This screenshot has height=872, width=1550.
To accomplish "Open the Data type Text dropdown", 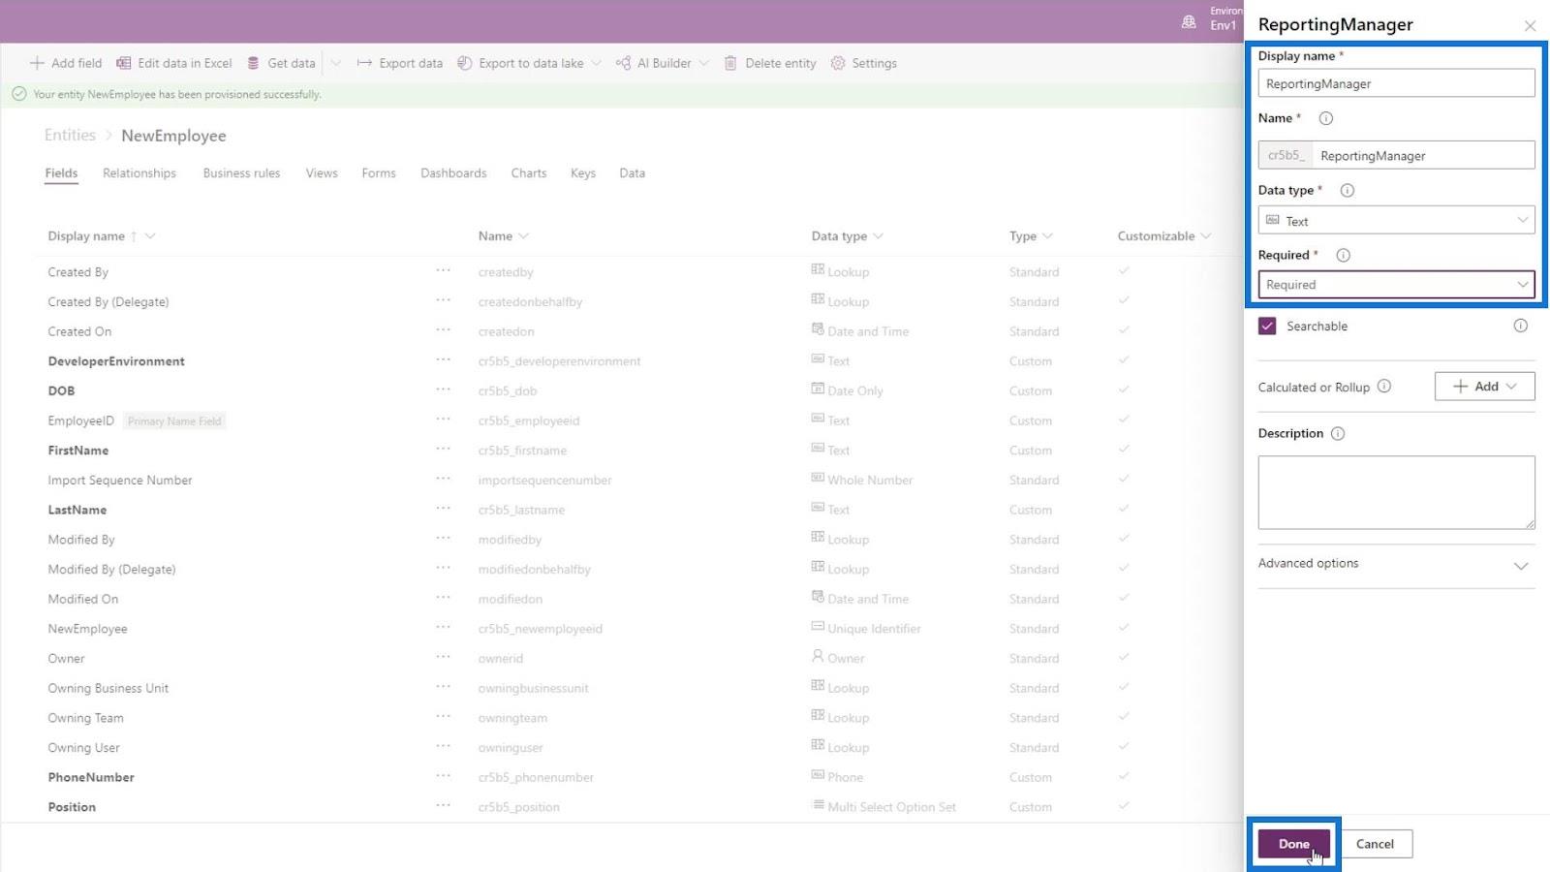I will click(1396, 221).
